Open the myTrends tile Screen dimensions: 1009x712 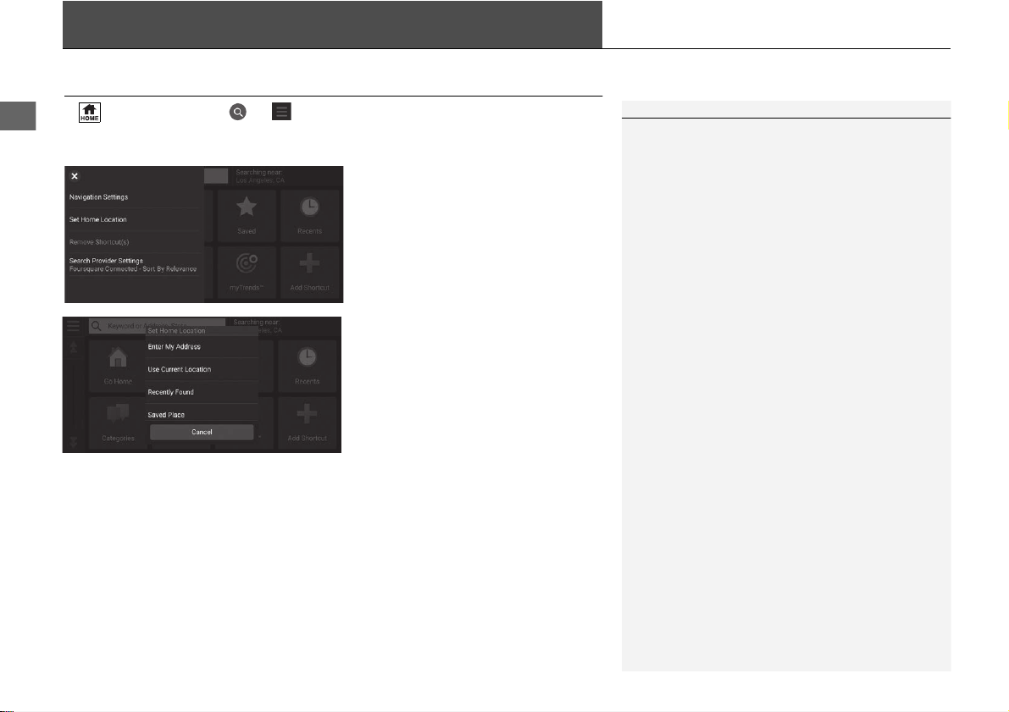click(x=247, y=273)
